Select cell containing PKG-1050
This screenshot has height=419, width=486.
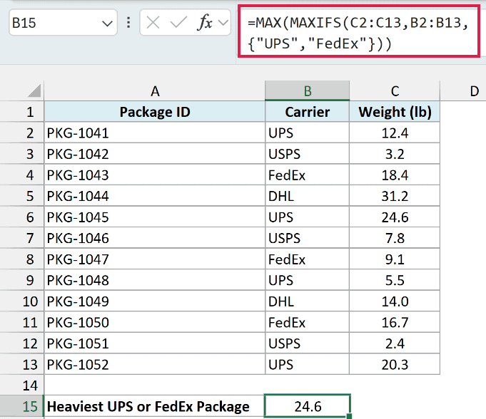click(x=155, y=322)
